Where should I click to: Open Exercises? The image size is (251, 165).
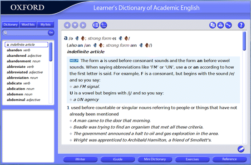coord(192,159)
